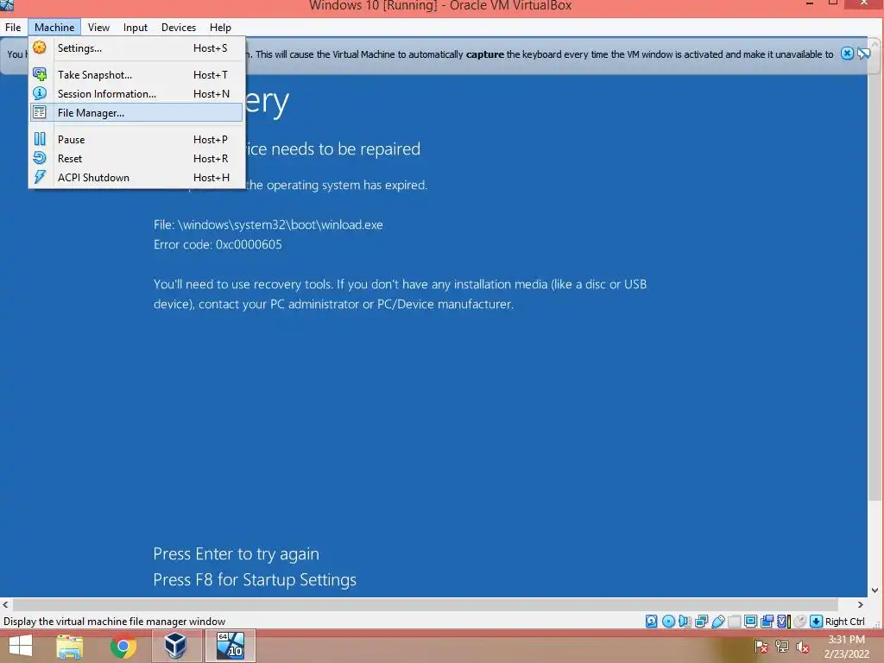Click the winload.exe file path line
The height and width of the screenshot is (663, 884).
coord(268,225)
